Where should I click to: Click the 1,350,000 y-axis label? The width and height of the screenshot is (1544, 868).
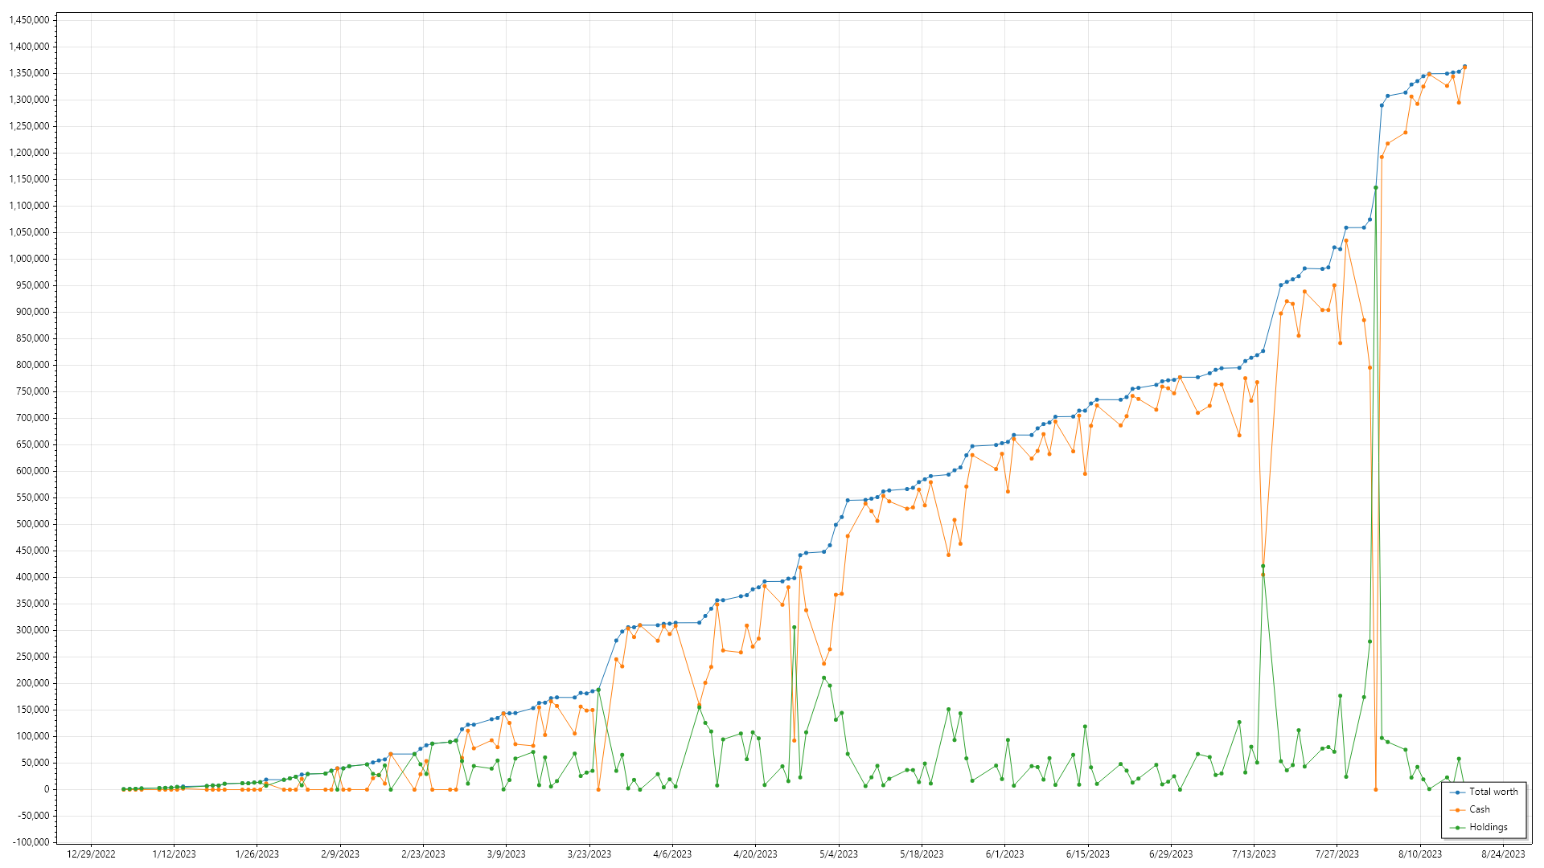29,73
